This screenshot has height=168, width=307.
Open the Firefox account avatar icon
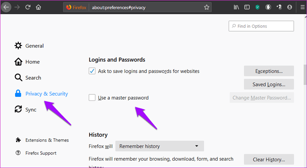[x=289, y=7]
